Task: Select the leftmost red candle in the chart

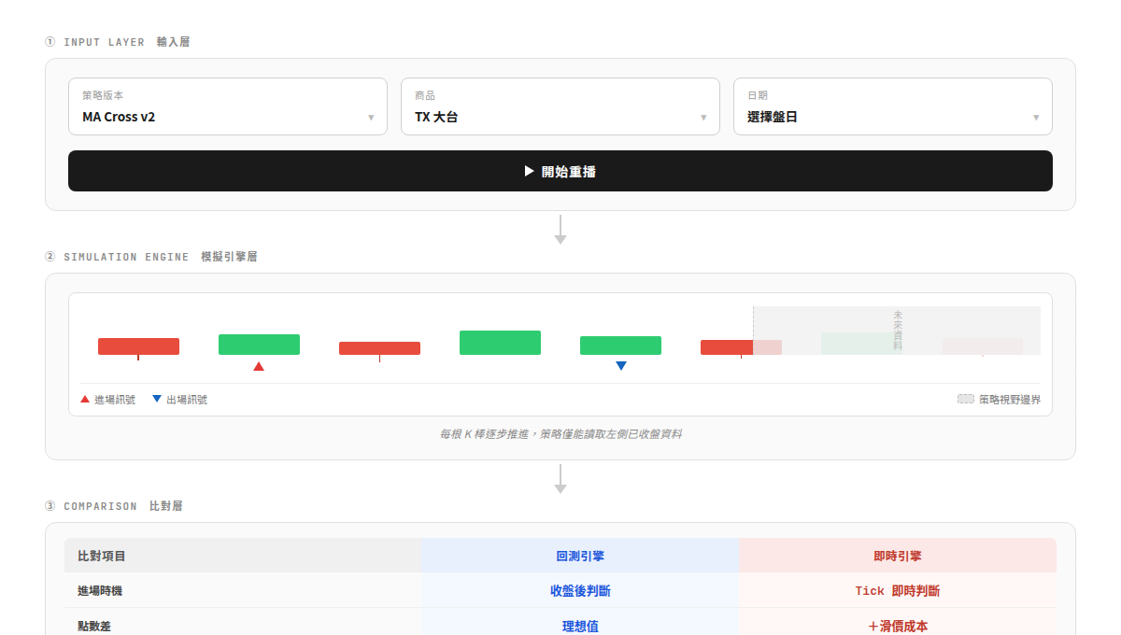Action: point(138,346)
